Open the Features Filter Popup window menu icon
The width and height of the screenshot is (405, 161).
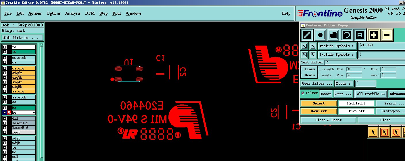[x=302, y=25]
